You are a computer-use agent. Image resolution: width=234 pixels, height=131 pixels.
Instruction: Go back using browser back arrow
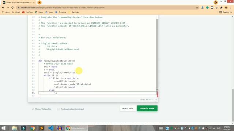click(3, 8)
